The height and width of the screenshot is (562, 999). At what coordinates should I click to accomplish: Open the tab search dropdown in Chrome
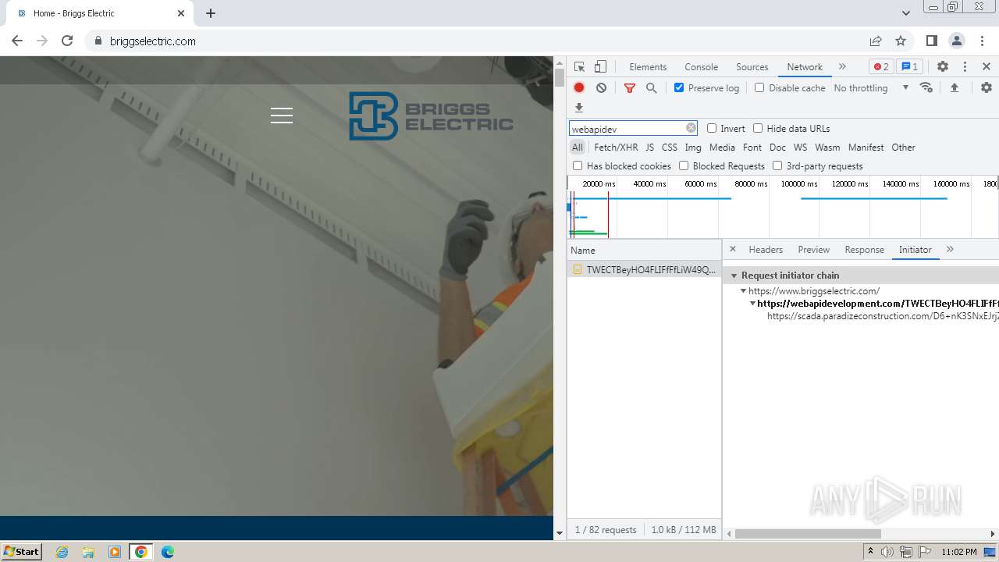(906, 13)
